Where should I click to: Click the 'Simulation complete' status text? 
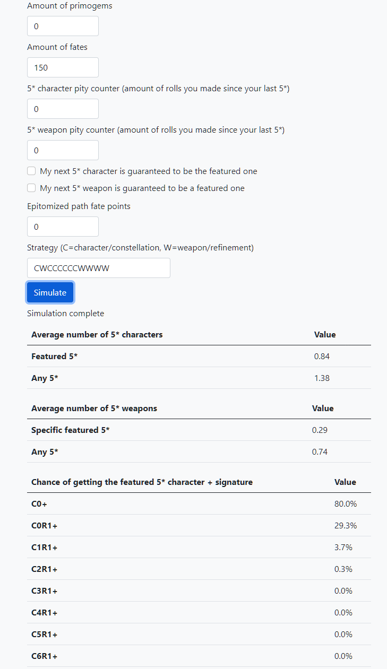(x=65, y=314)
